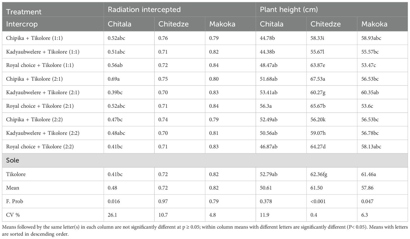Click the "Intercrop" subheader cell

(x=22, y=24)
